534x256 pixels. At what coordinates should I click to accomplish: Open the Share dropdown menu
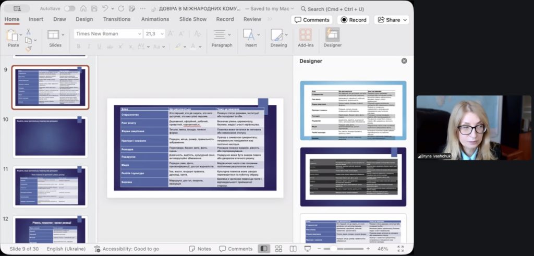pyautogui.click(x=391, y=20)
